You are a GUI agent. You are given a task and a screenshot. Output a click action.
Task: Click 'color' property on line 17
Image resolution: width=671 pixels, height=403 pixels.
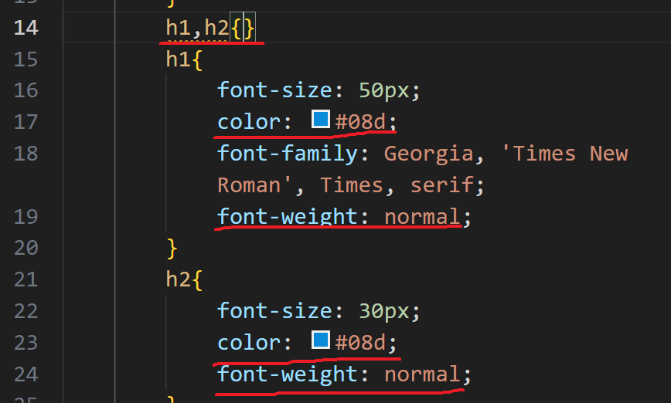click(249, 122)
